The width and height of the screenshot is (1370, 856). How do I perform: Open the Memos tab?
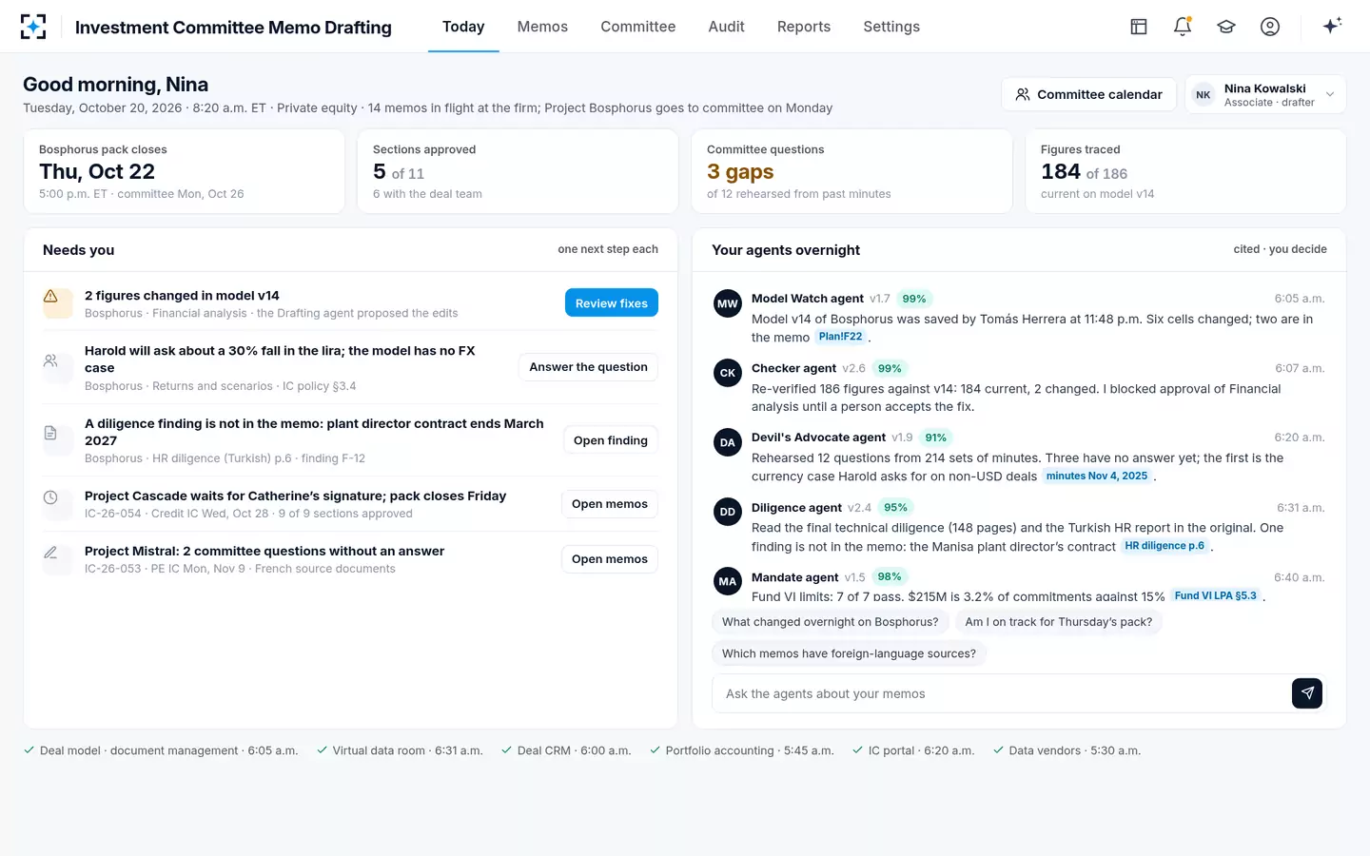542,27
